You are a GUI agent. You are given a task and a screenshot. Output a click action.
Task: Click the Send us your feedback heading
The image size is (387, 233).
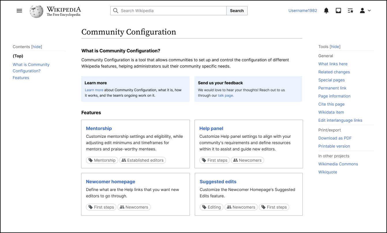point(220,83)
